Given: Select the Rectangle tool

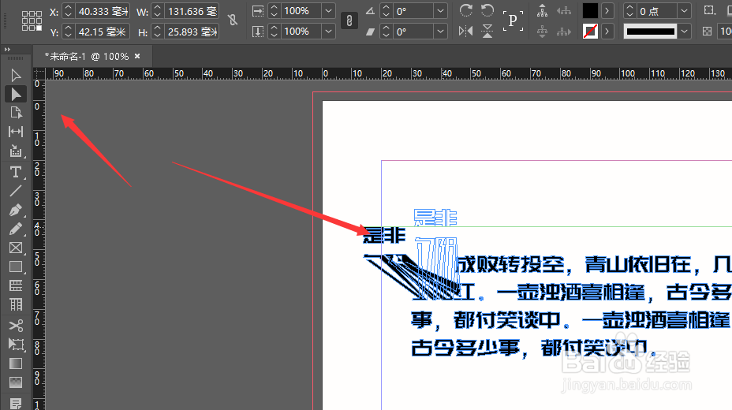Looking at the screenshot, I should [x=16, y=266].
